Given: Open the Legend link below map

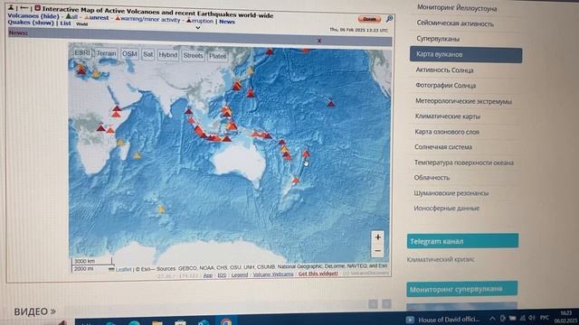Looking at the screenshot, I should [239, 274].
